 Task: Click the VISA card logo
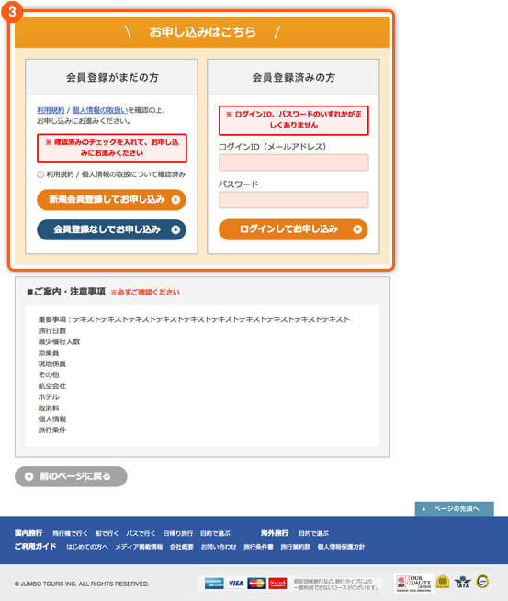click(235, 584)
